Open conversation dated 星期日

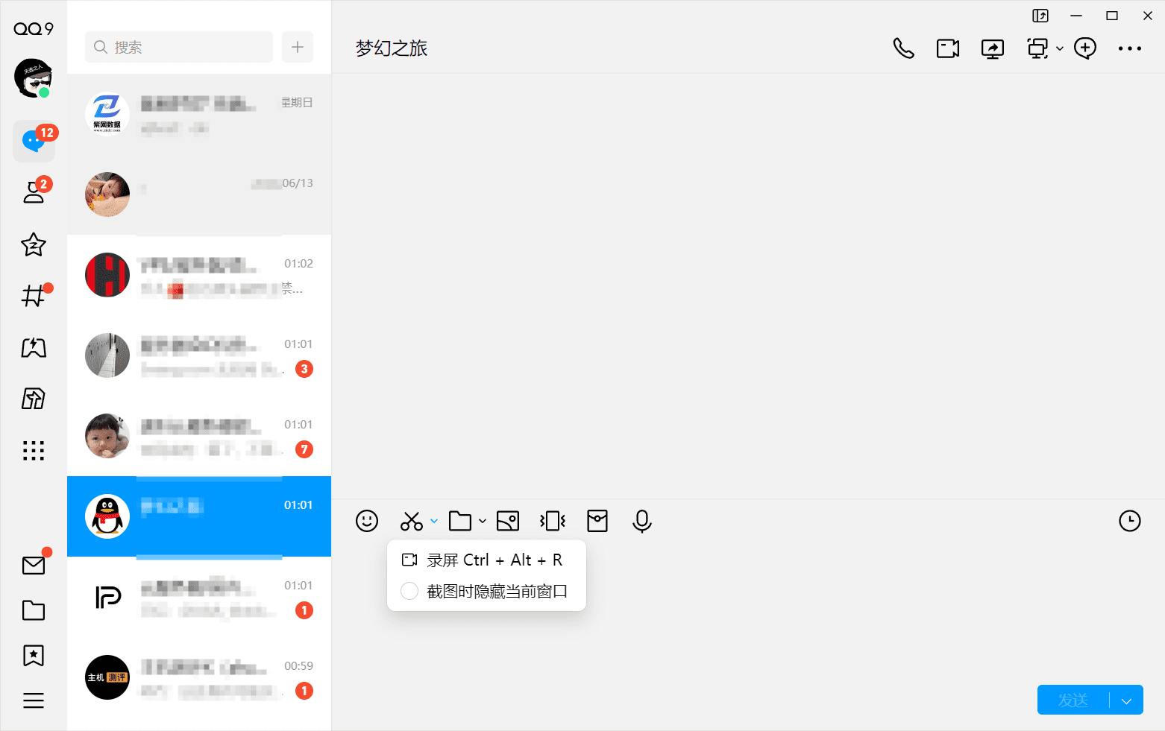[199, 114]
